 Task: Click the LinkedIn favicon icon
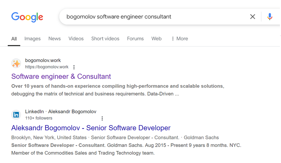pyautogui.click(x=16, y=115)
